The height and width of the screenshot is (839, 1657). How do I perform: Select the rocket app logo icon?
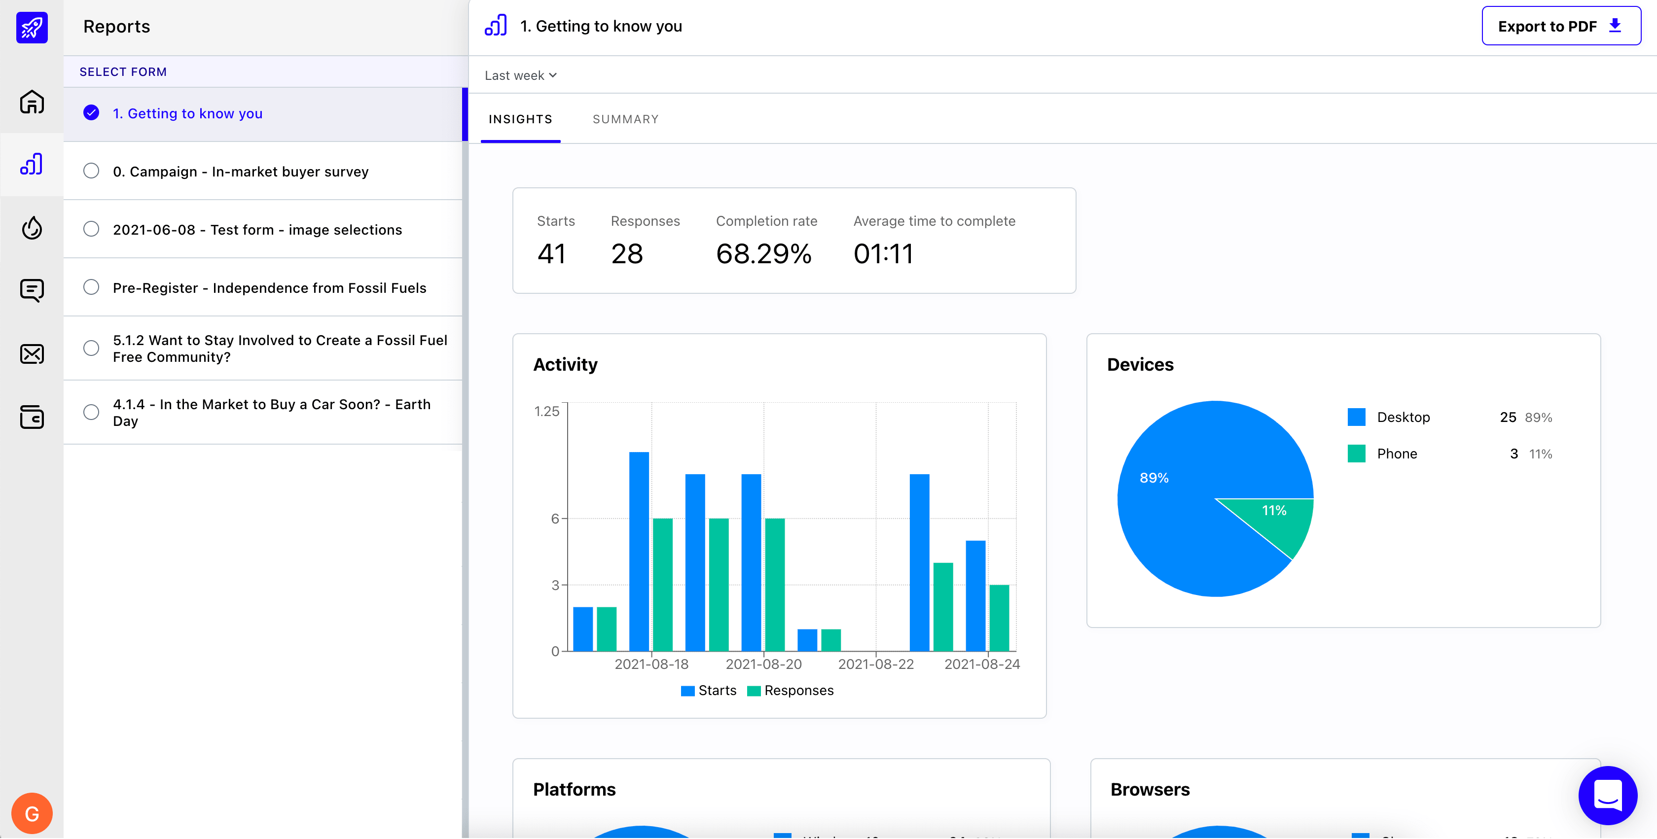[31, 27]
